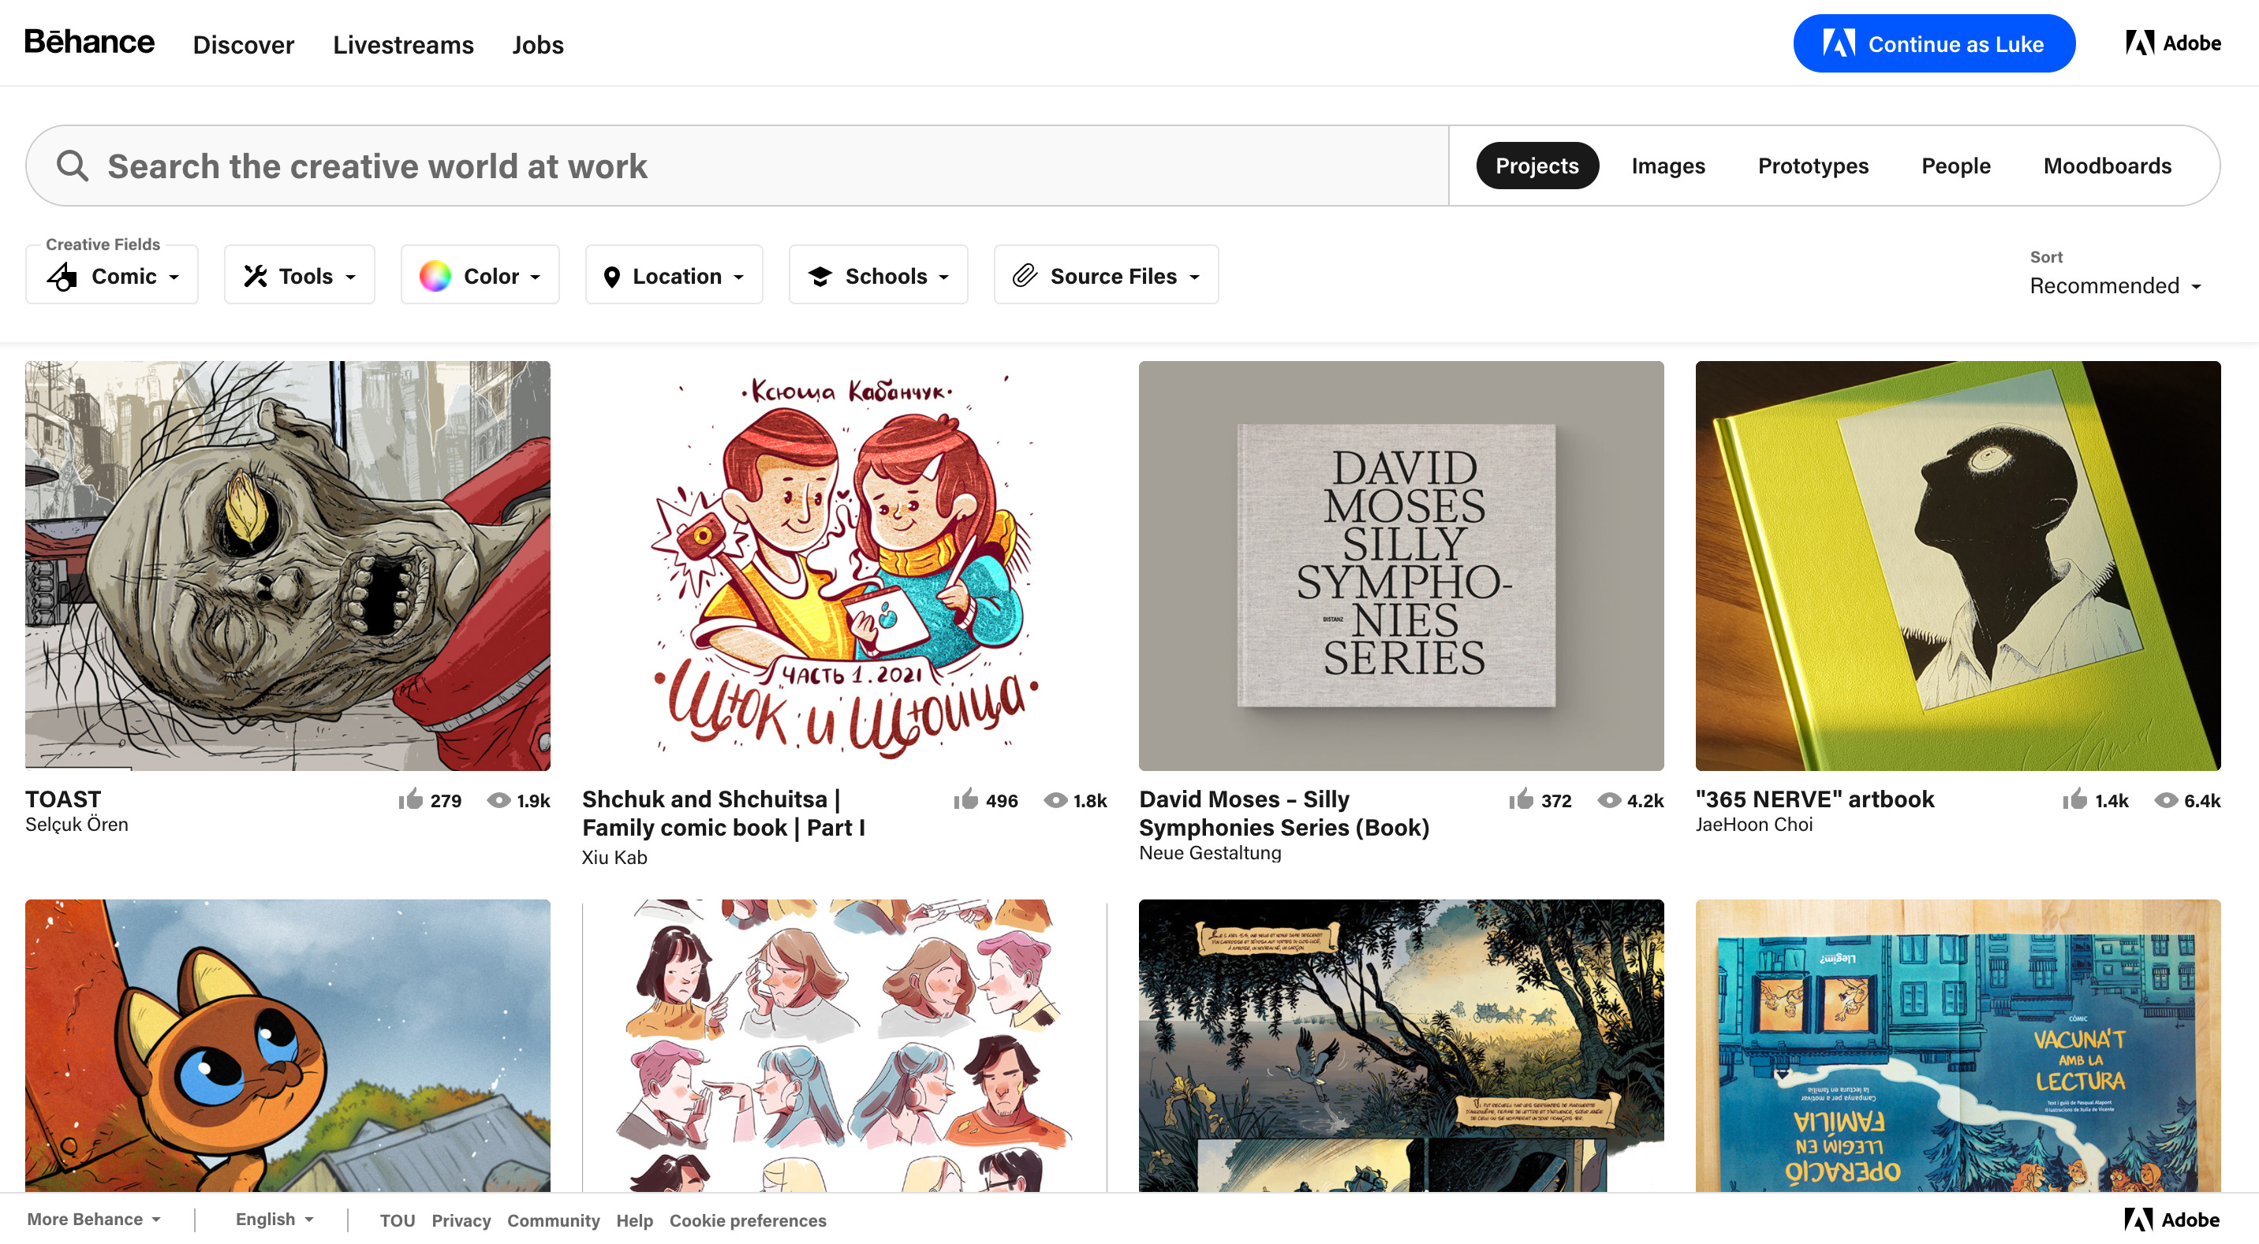Expand the Tools filter dropdown

point(300,276)
